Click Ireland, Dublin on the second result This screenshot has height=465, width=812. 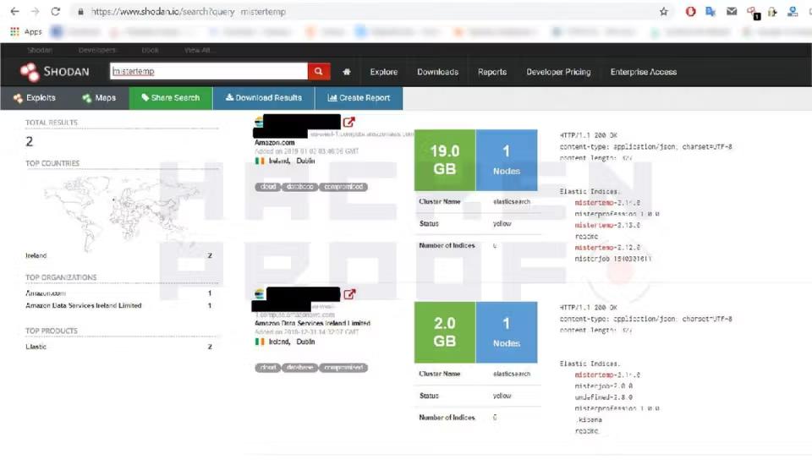292,342
